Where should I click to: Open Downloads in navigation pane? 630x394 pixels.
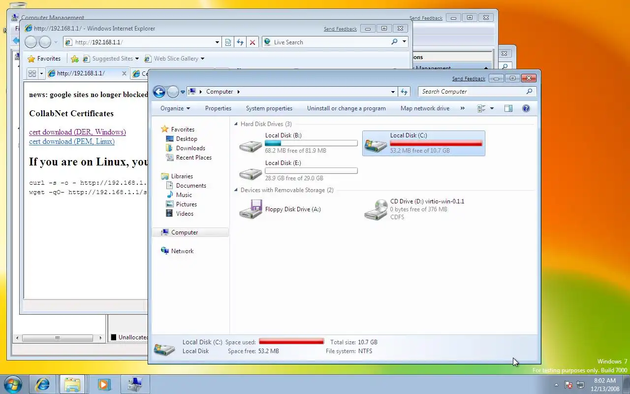190,148
